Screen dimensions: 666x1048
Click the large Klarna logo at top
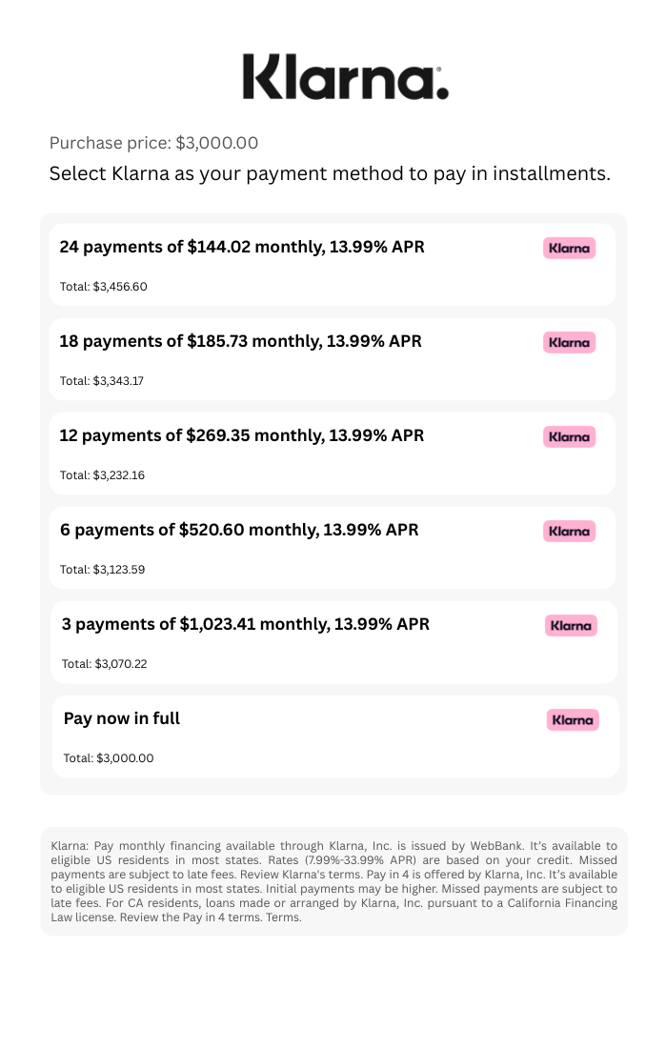(x=345, y=77)
